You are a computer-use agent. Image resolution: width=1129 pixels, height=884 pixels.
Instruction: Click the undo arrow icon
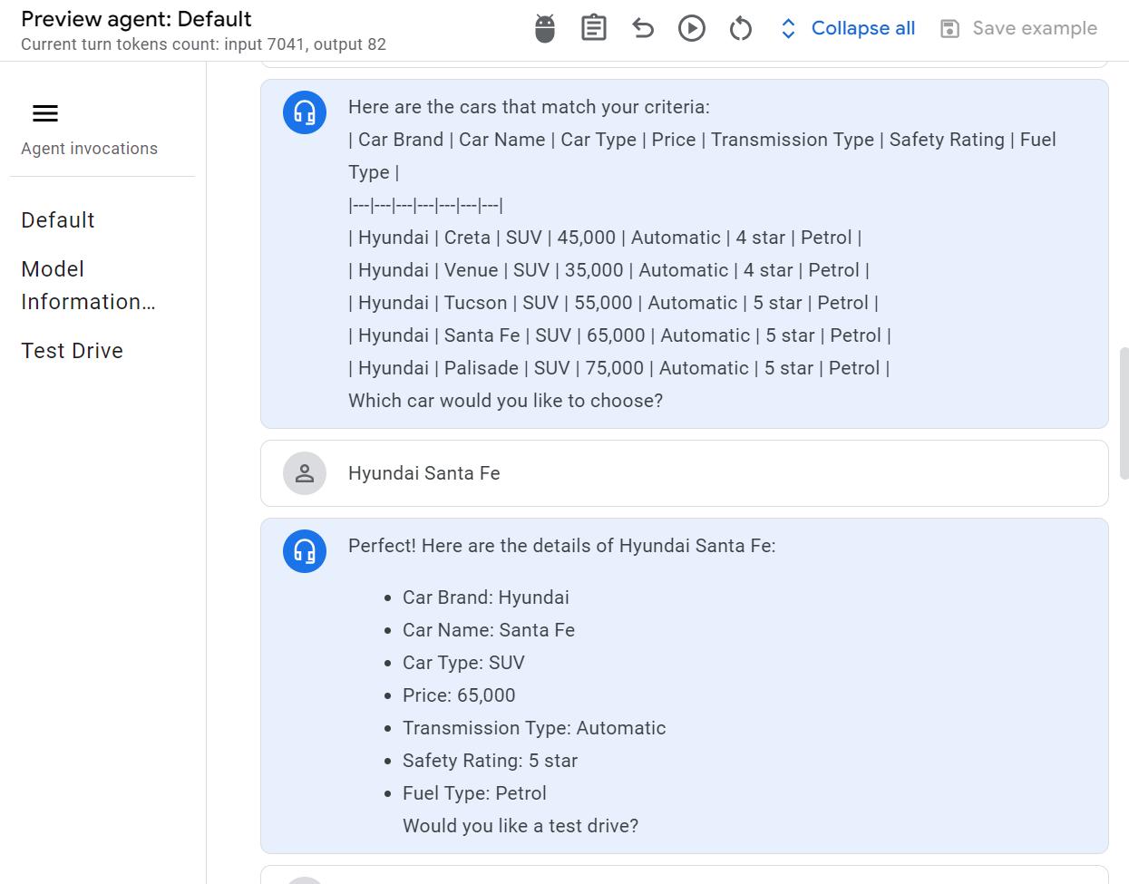pos(643,28)
